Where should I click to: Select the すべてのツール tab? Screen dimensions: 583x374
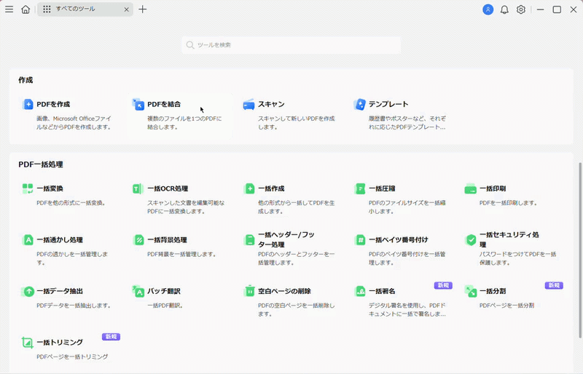pos(85,9)
